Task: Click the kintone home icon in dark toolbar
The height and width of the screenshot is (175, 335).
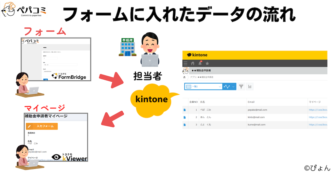Action: click(x=192, y=63)
